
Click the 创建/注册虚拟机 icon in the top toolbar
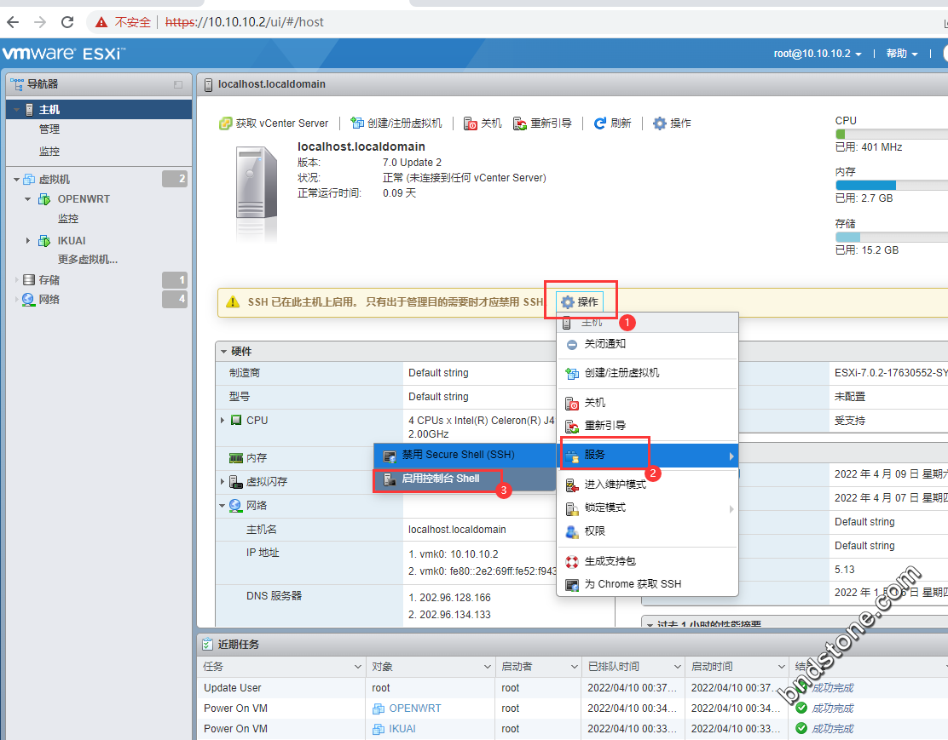coord(357,123)
